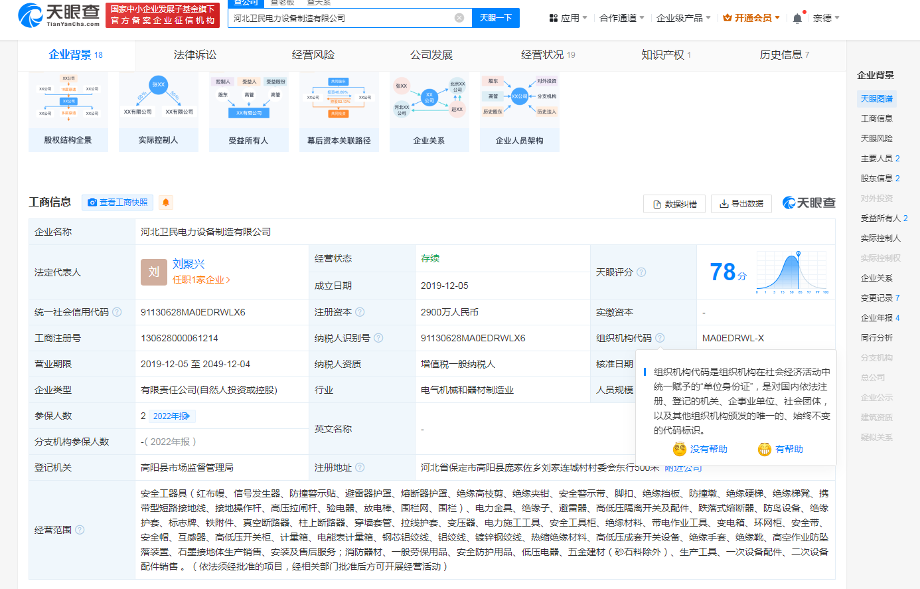This screenshot has height=589, width=920.
Task: Click the 2900万人民币 registered capital value
Action: (x=449, y=312)
